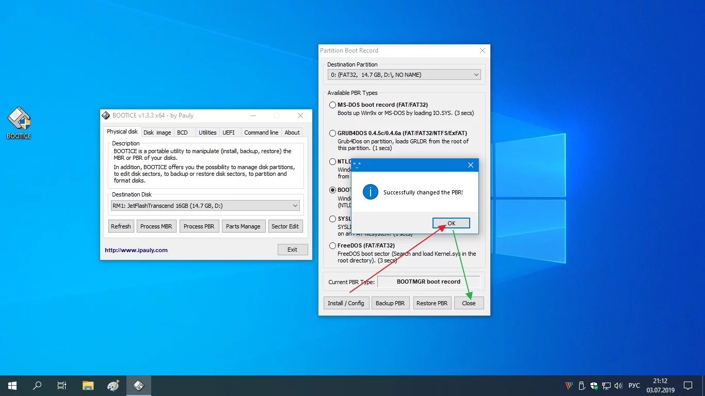Adjust volume via the speaker tray icon
The image size is (705, 396).
pyautogui.click(x=618, y=385)
